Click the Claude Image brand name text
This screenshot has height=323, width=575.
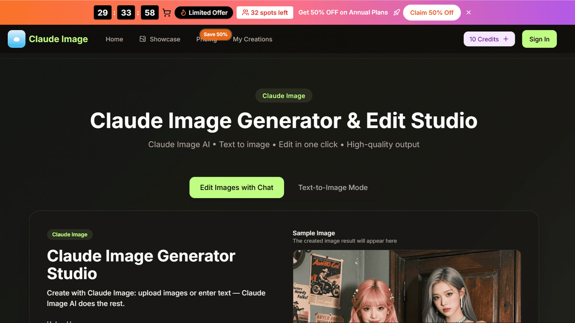[58, 39]
